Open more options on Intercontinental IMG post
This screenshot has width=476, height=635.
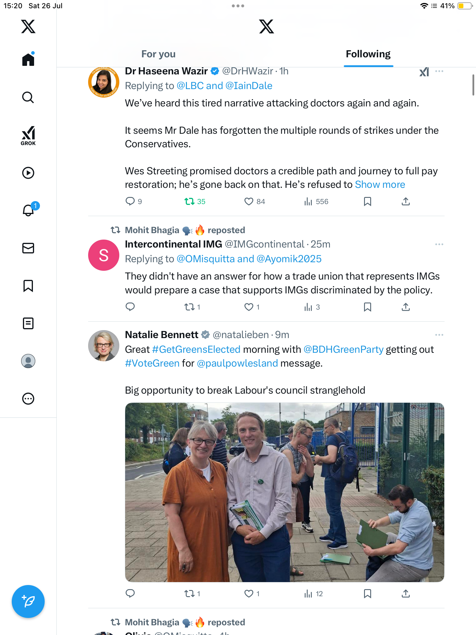click(439, 244)
